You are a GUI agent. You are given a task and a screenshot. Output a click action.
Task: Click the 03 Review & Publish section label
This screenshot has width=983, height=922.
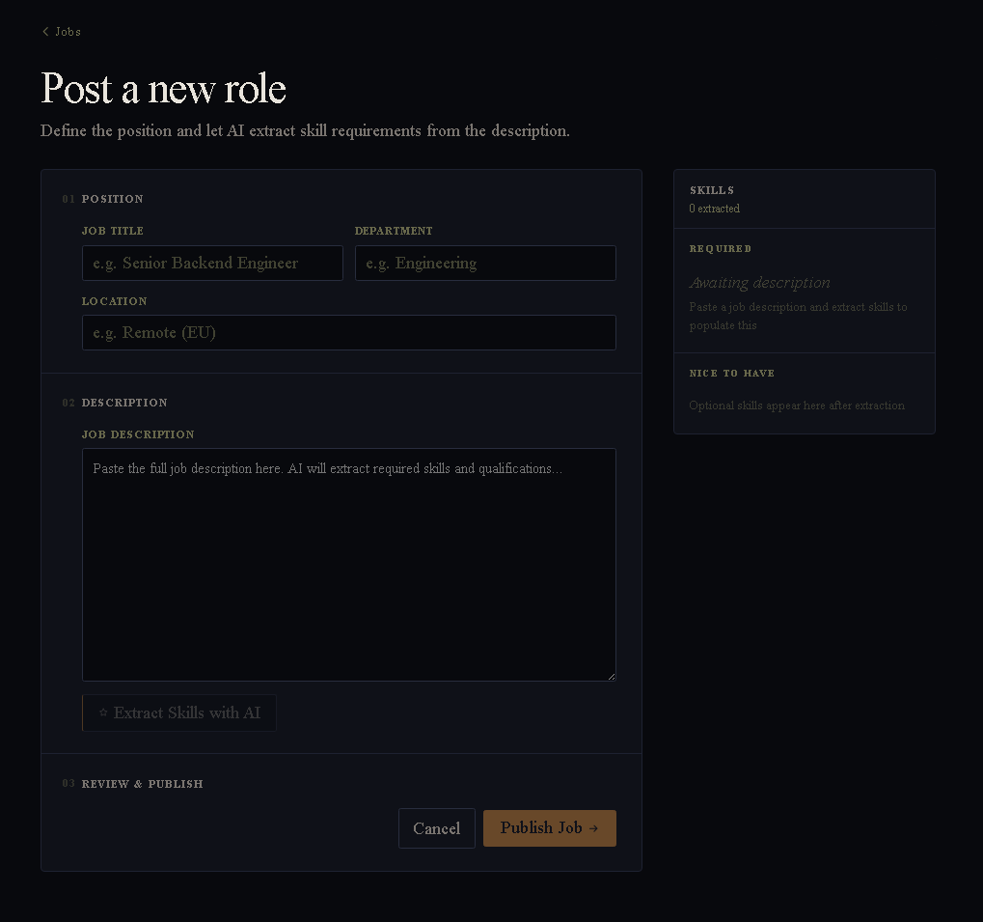coord(132,784)
